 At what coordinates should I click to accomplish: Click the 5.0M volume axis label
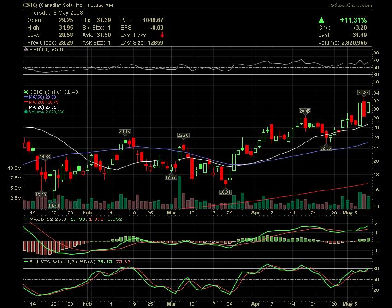pos(16,188)
